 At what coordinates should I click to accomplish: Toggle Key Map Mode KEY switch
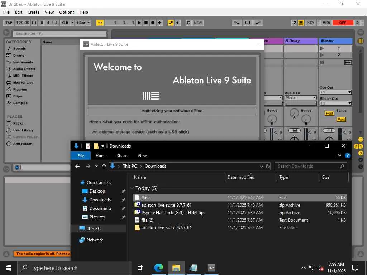click(x=311, y=23)
